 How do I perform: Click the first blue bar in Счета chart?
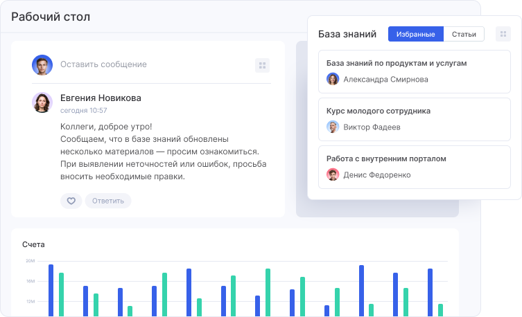(51, 291)
